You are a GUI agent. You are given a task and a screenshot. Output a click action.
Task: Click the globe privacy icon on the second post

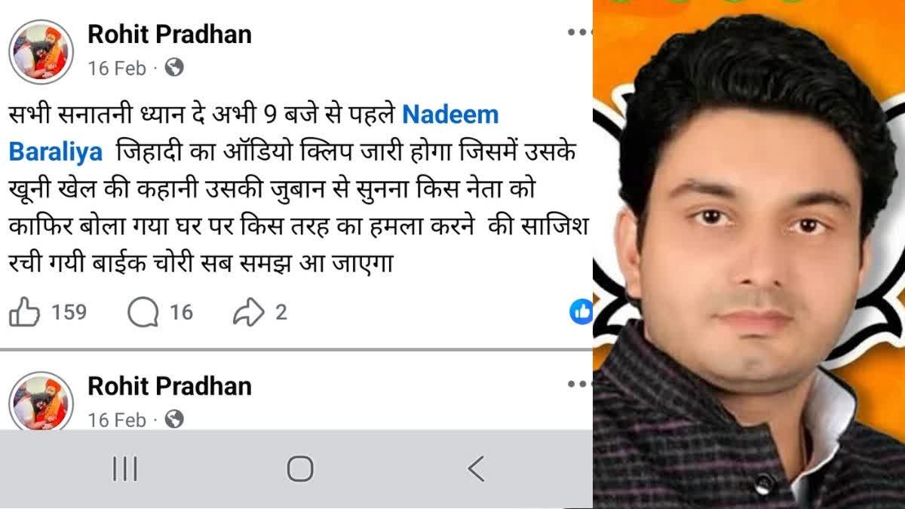(174, 419)
